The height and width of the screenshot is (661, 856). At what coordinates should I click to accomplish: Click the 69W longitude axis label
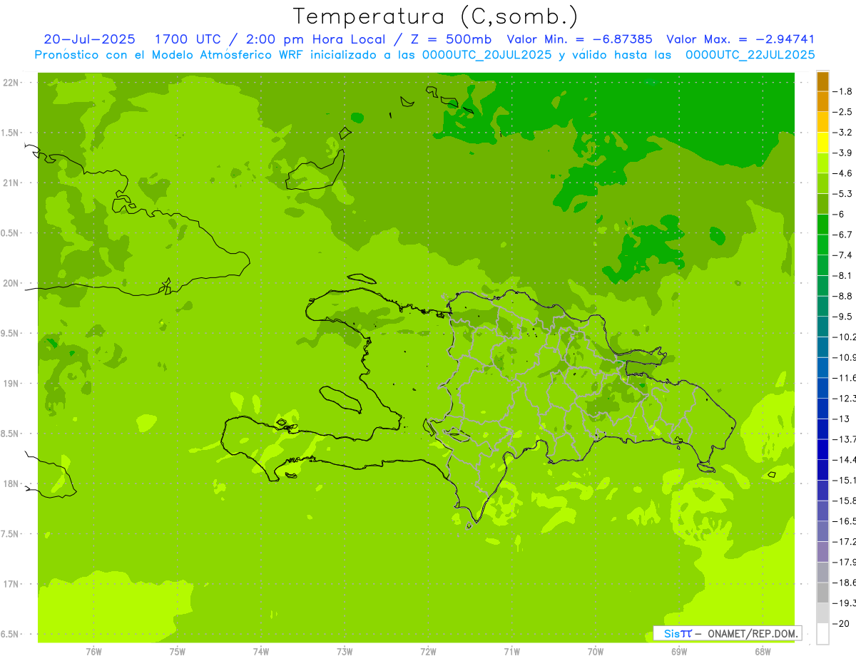point(679,652)
